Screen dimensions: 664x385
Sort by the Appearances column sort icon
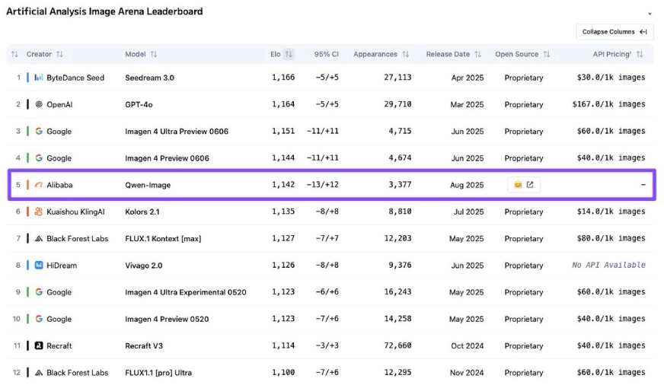pos(406,54)
